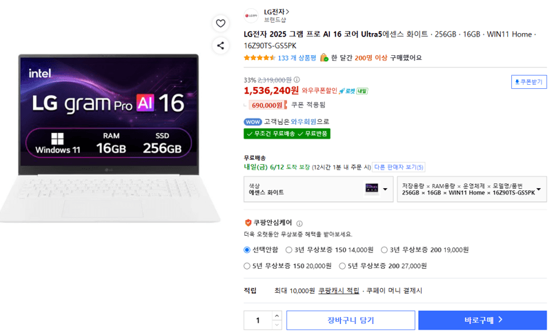Click the info icon beside 쿠팡안심케어

tap(299, 223)
